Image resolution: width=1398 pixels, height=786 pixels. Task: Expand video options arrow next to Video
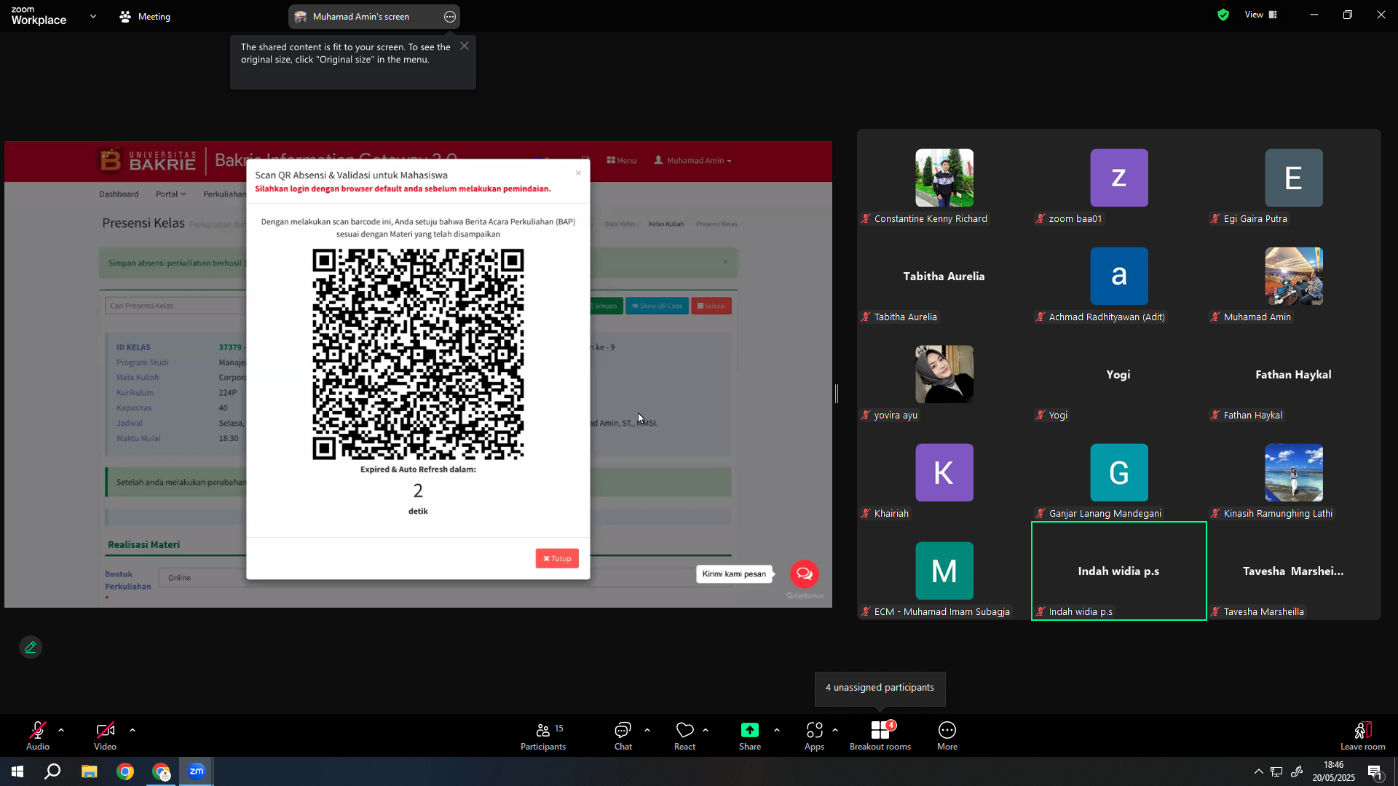133,730
